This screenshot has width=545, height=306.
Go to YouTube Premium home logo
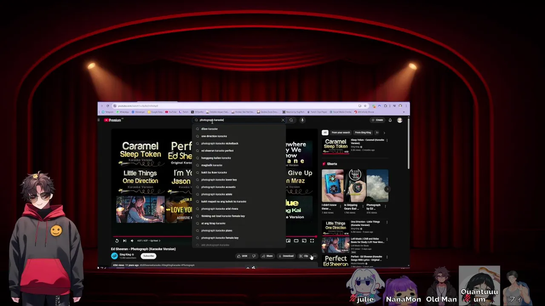113,120
